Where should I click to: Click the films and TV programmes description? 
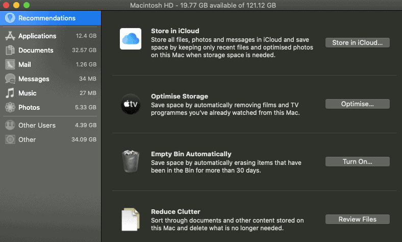225,109
